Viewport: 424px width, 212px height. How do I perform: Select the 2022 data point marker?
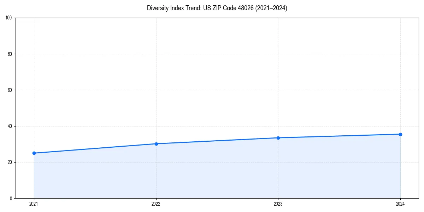[156, 143]
